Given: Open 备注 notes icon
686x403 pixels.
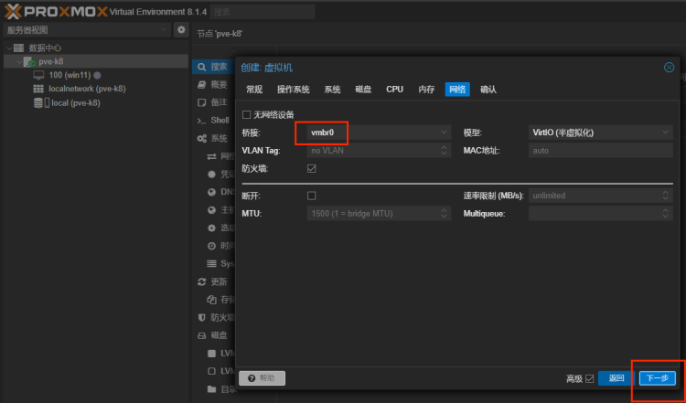Looking at the screenshot, I should pyautogui.click(x=202, y=102).
